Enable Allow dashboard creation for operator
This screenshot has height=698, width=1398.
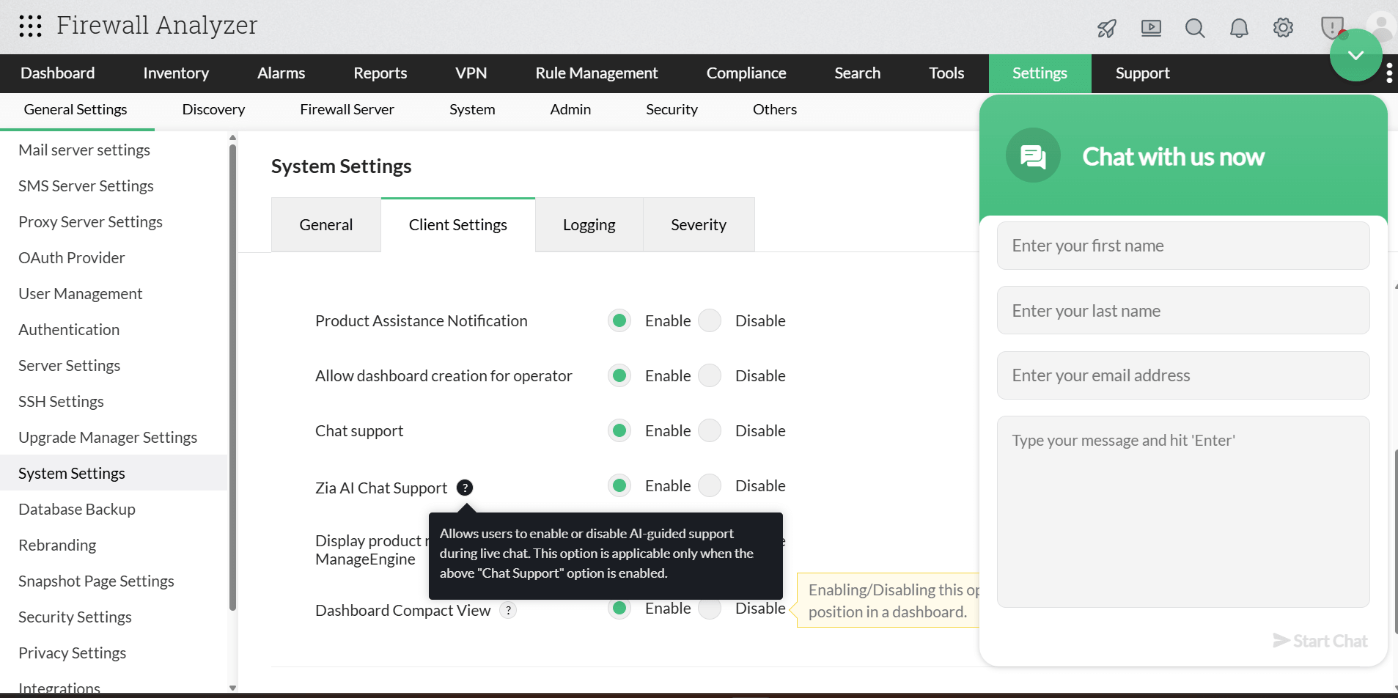coord(619,375)
